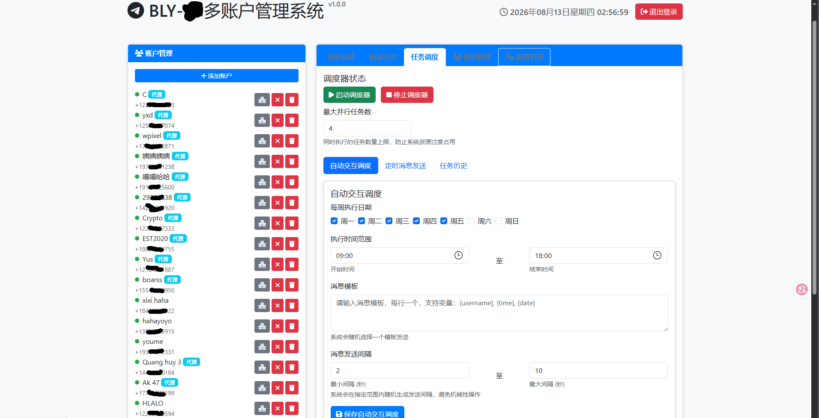Switch to the 自动交互 tab
The image size is (819, 418).
point(383,57)
